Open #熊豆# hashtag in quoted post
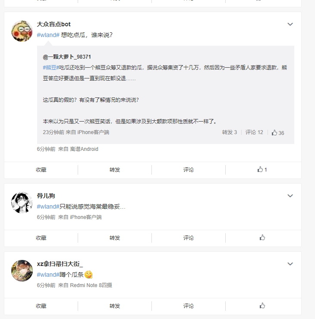Image resolution: width=315 pixels, height=319 pixels. 50,68
